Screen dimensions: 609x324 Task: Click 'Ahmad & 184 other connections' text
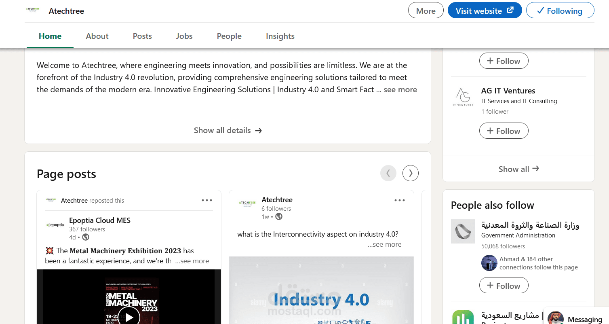[539, 263]
